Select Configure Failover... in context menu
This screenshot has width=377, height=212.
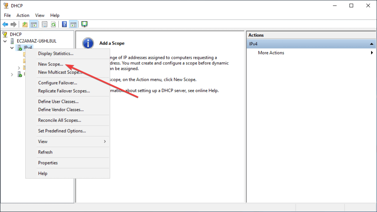pos(57,83)
